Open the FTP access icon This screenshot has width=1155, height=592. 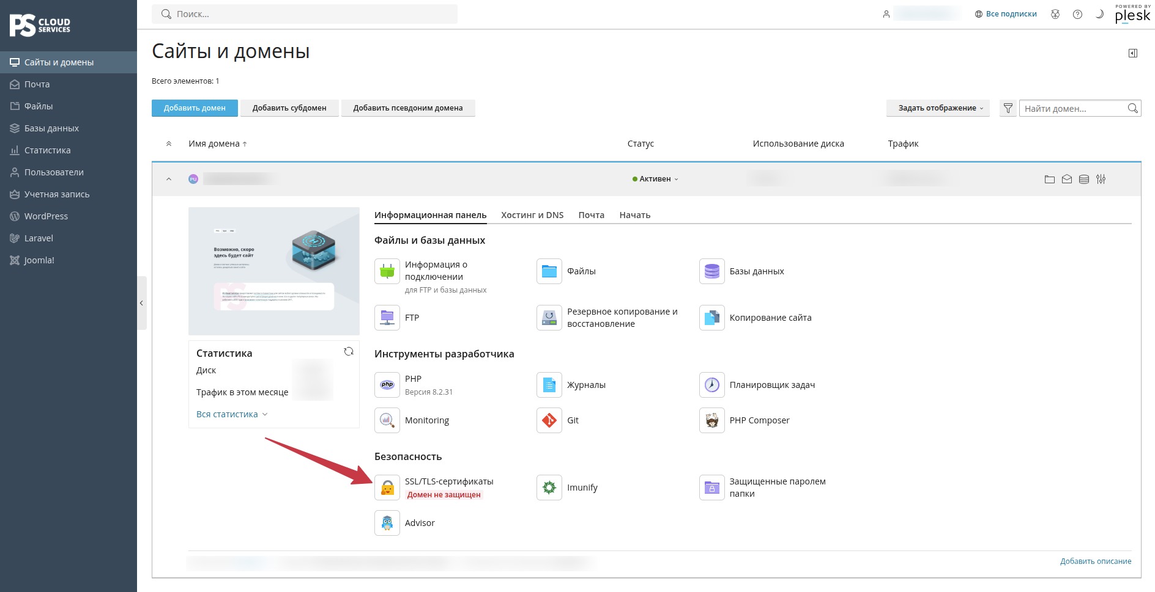point(387,318)
